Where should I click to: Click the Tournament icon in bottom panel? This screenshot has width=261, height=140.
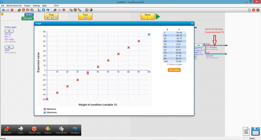point(62,130)
